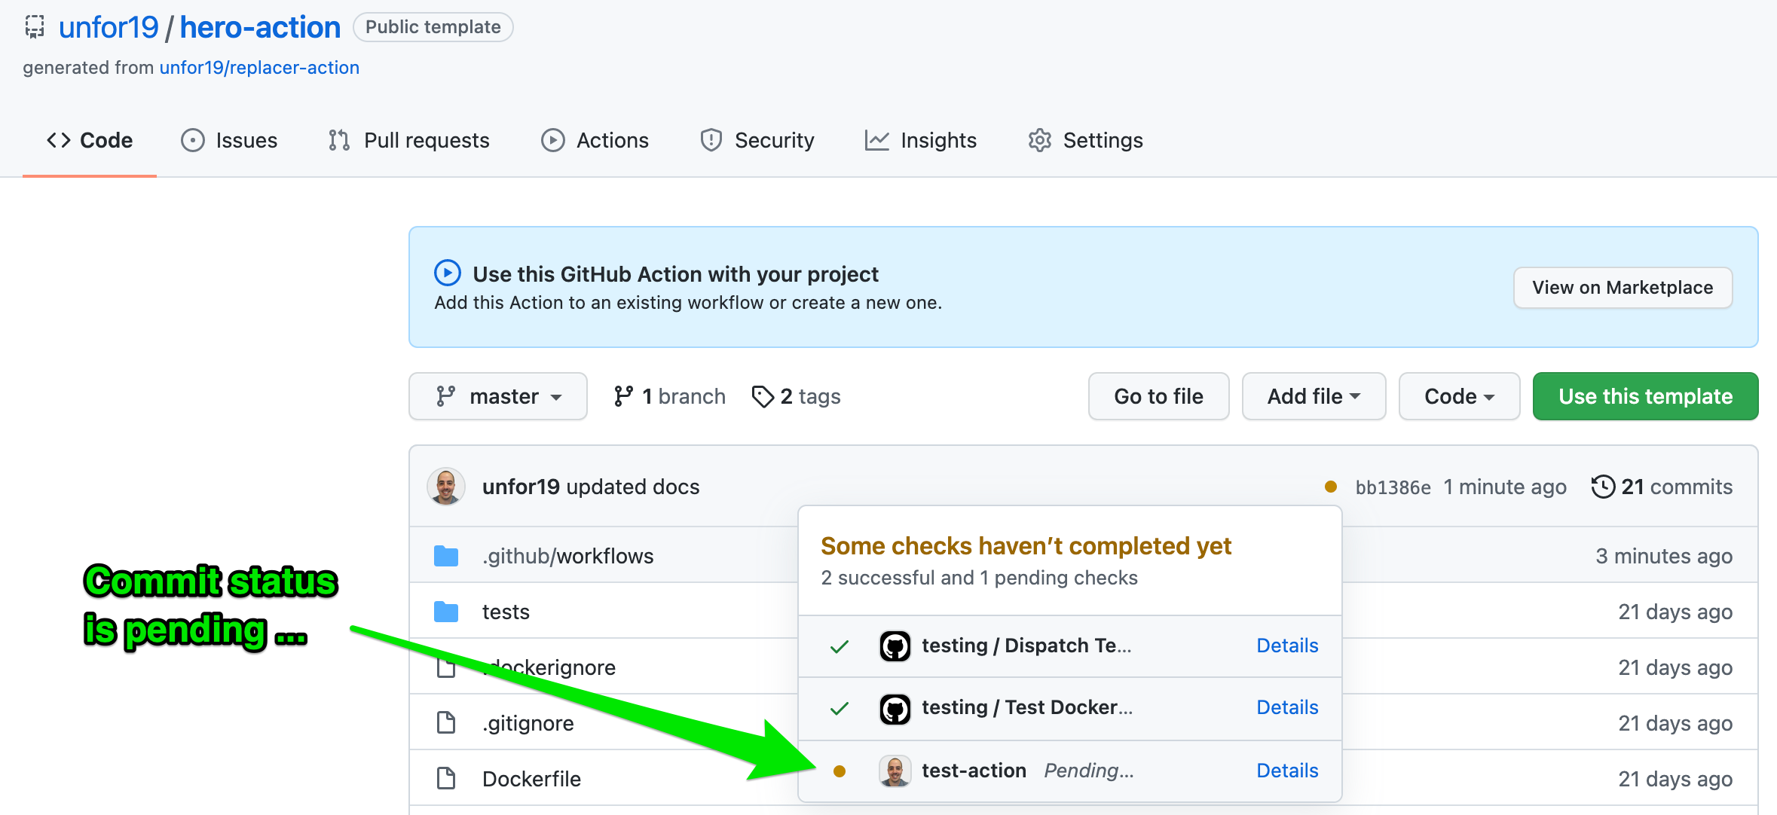The image size is (1777, 815).
Task: Open the Dockerfile file
Action: [531, 779]
